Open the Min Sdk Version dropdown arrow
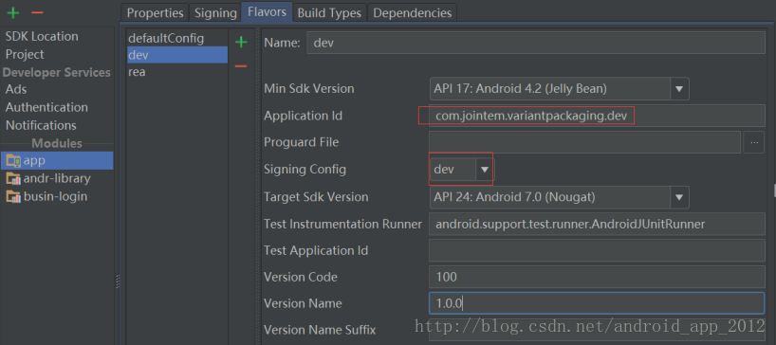Screen dimensions: 776x345 click(x=679, y=89)
